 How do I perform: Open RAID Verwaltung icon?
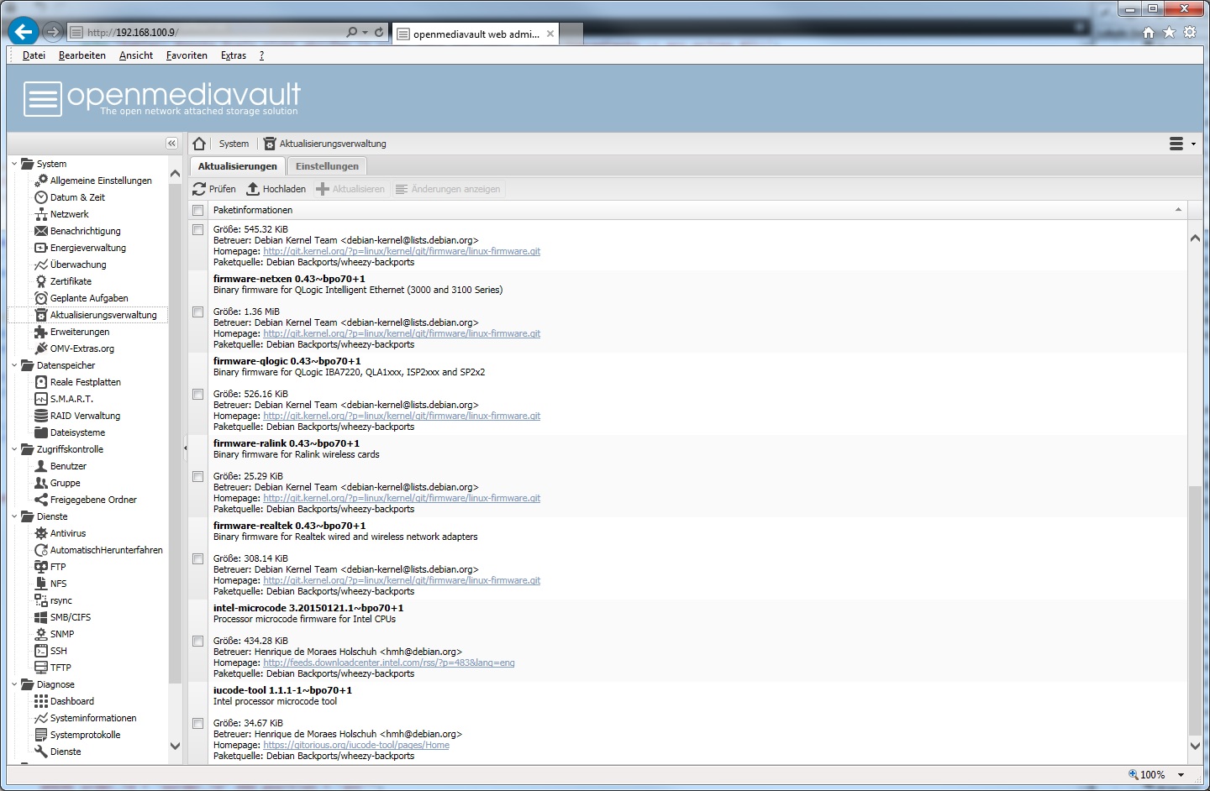click(x=40, y=416)
